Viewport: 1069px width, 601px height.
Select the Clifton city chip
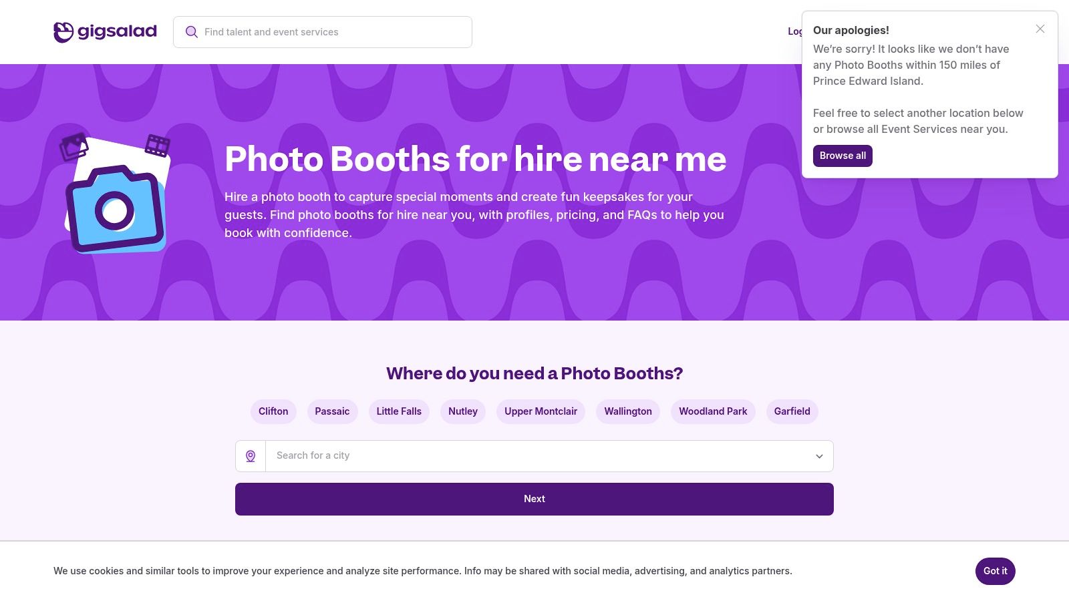point(273,411)
